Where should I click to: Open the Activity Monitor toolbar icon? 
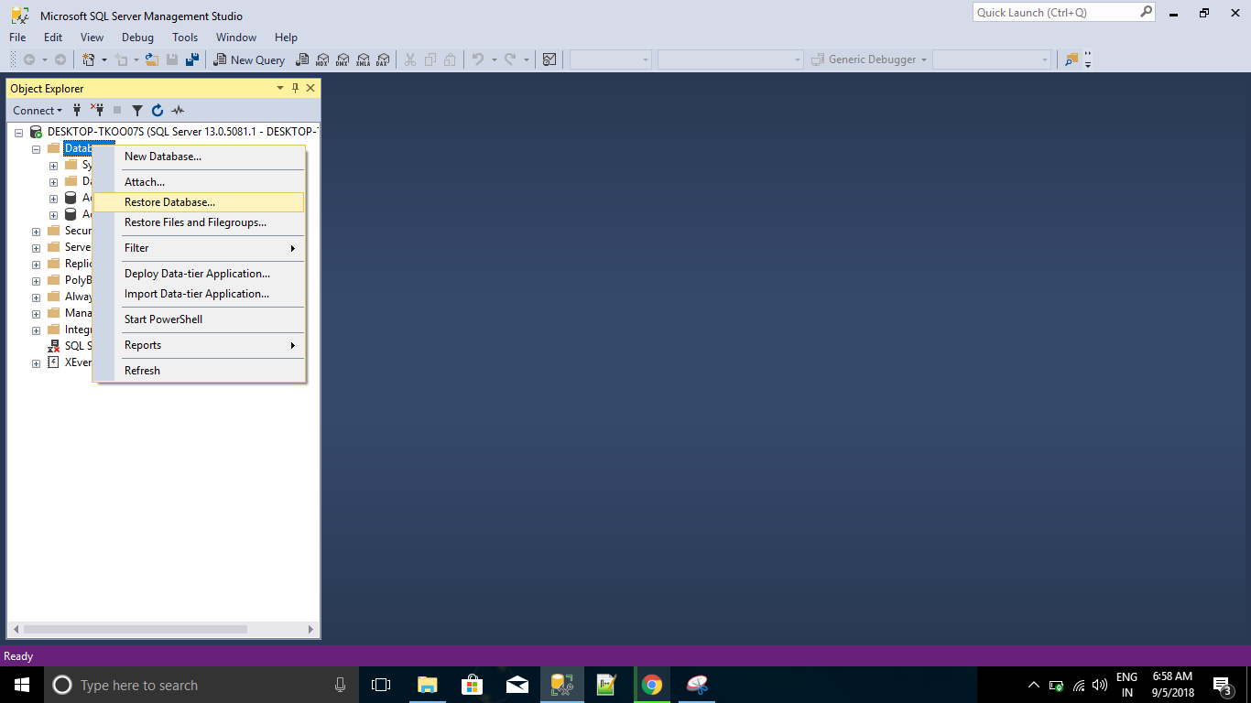(x=549, y=59)
